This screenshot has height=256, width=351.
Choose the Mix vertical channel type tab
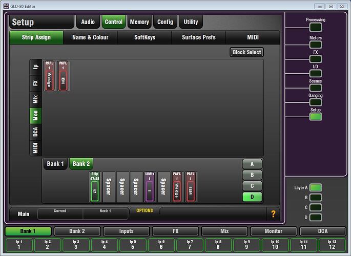[35, 99]
